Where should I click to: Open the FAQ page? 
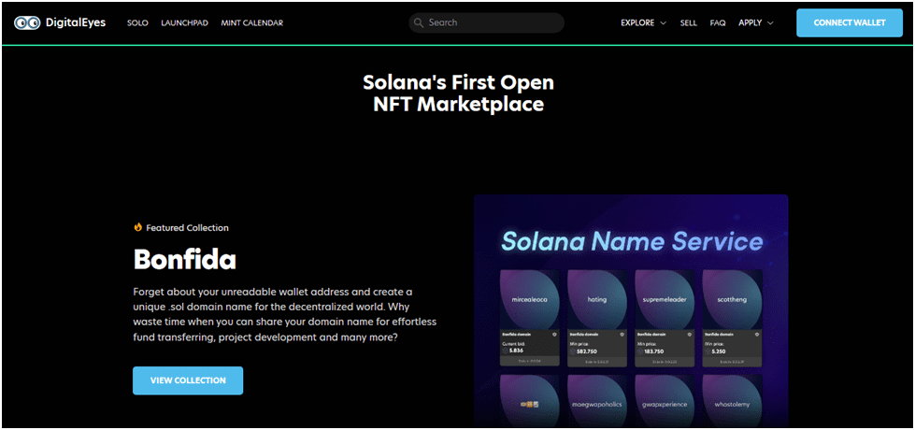(718, 22)
